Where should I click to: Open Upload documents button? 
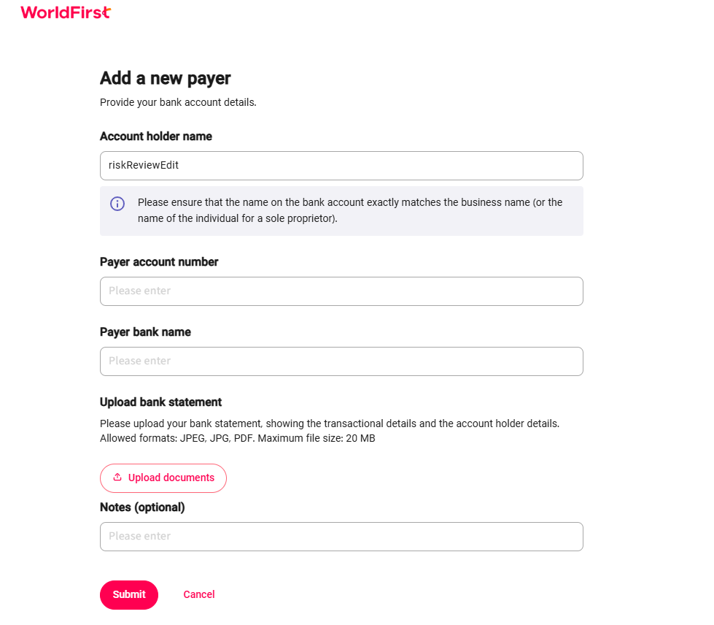[163, 478]
